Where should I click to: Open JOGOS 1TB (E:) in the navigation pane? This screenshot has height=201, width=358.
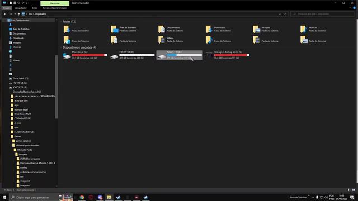(x=20, y=87)
